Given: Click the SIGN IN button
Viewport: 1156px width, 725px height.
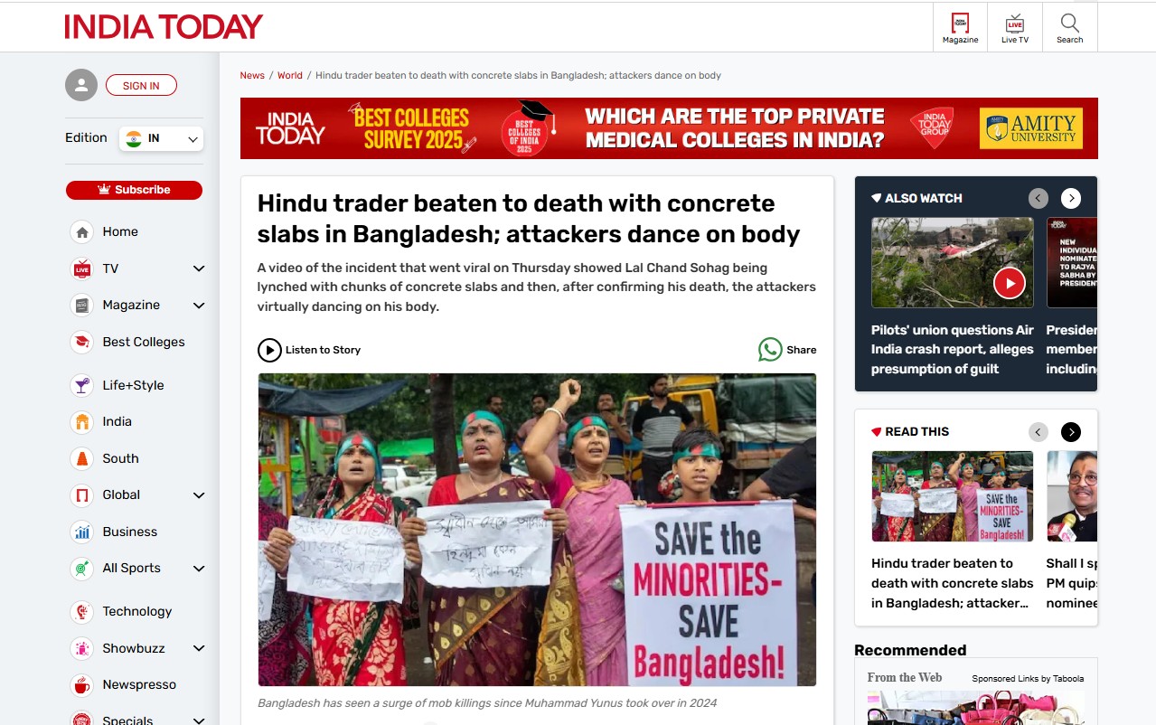Looking at the screenshot, I should [141, 86].
